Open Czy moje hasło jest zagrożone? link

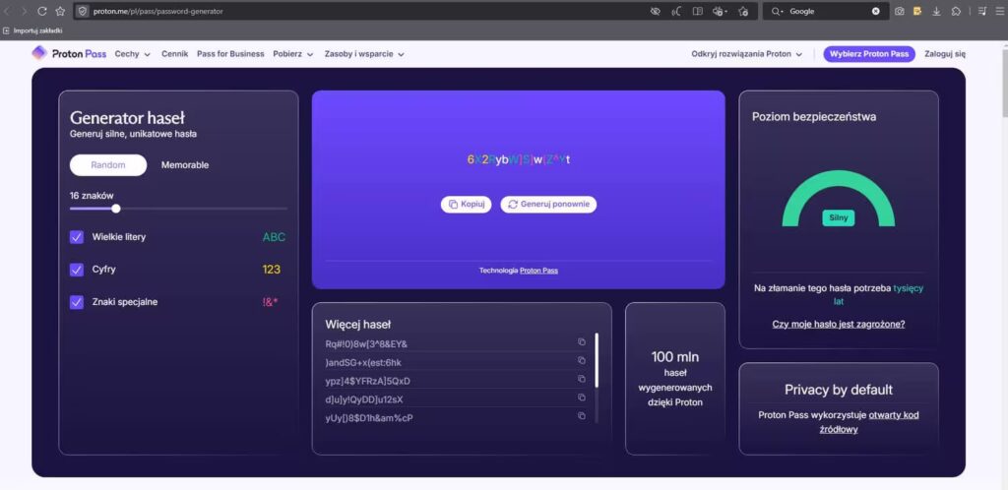click(839, 324)
